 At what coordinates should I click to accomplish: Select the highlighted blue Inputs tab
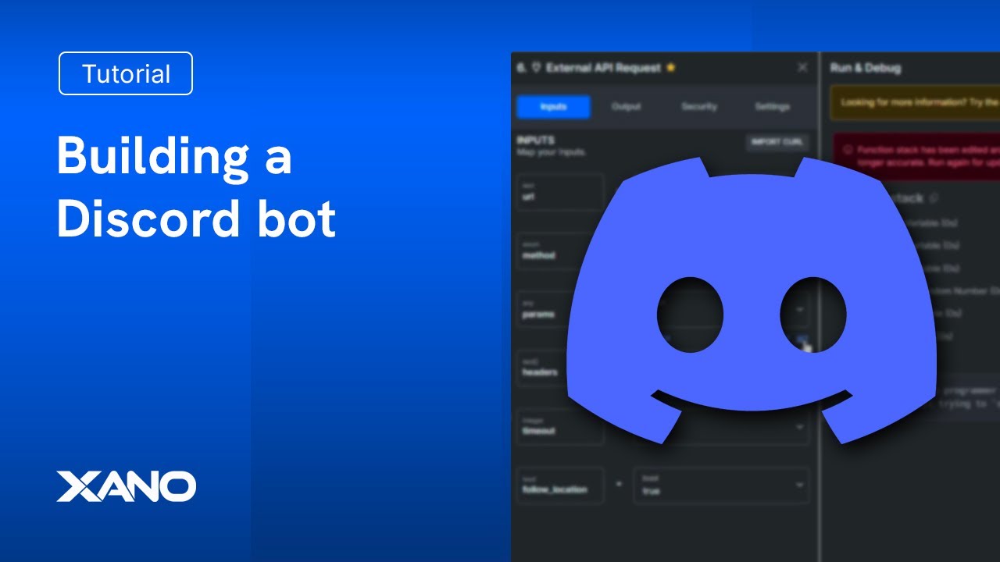coord(553,107)
